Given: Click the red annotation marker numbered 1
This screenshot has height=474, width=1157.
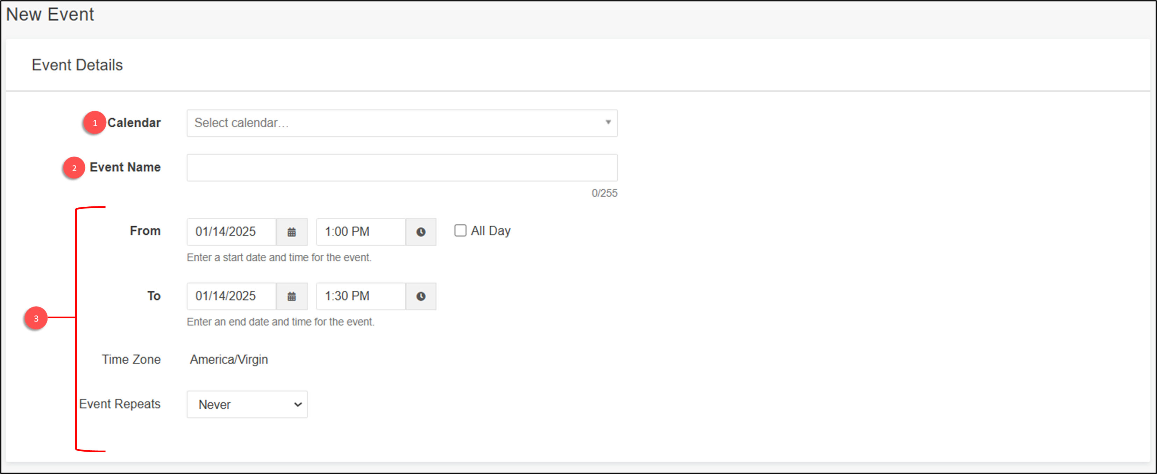Looking at the screenshot, I should [94, 123].
